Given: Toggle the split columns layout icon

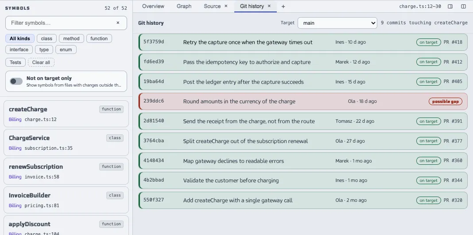Looking at the screenshot, I should coord(463,6).
